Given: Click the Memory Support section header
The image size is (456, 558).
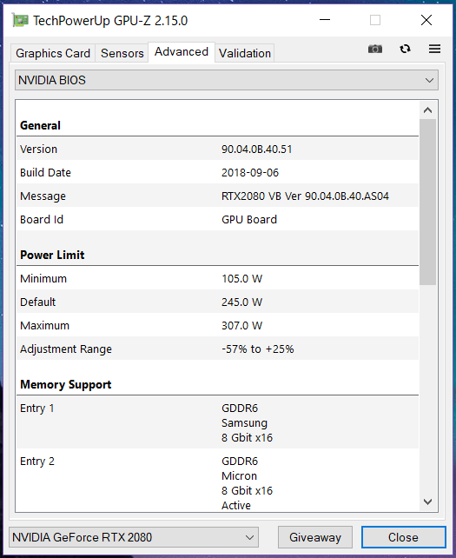Looking at the screenshot, I should [66, 384].
